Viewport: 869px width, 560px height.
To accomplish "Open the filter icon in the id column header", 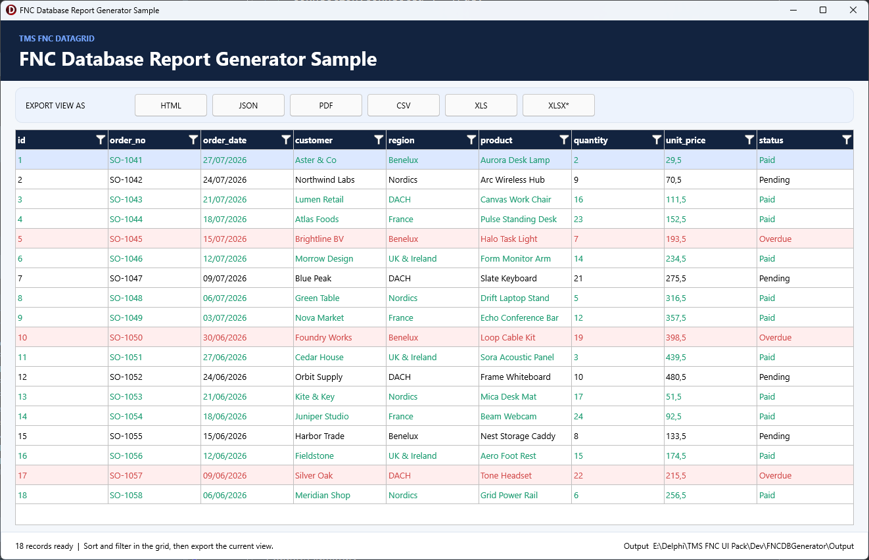I will pos(101,140).
